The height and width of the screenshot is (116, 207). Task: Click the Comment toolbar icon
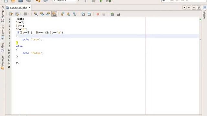(x=112, y=14)
